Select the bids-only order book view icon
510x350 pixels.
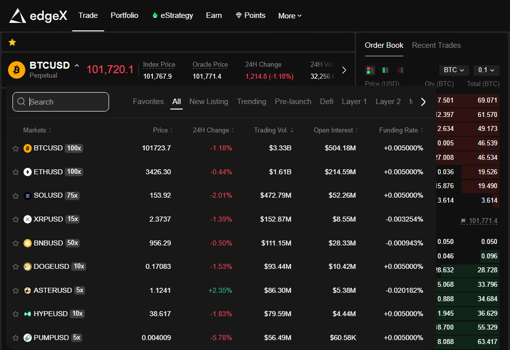point(385,70)
